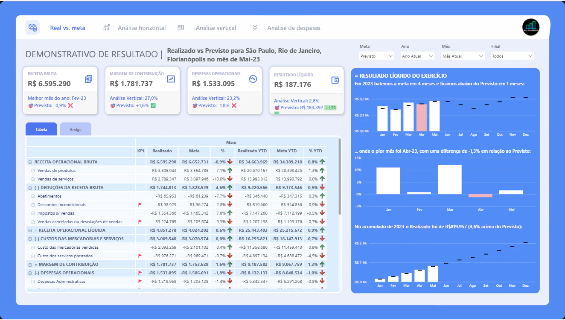
Task: Open the Mês dropdown showing Mês Atual
Action: pyautogui.click(x=463, y=56)
